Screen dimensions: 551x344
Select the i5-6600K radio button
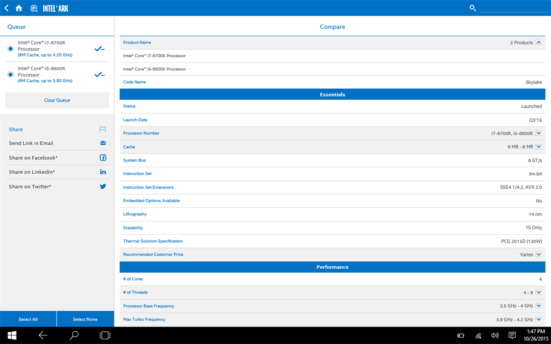[x=11, y=75]
